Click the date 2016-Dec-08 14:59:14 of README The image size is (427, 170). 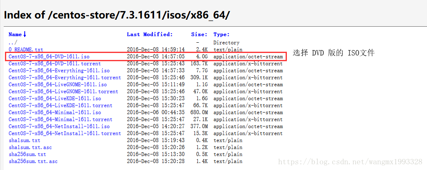point(156,50)
